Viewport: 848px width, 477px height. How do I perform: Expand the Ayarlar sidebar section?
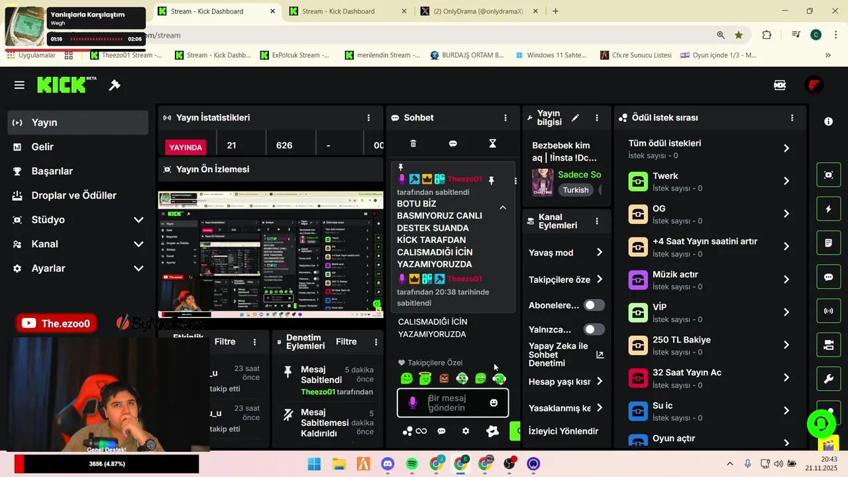pyautogui.click(x=78, y=268)
